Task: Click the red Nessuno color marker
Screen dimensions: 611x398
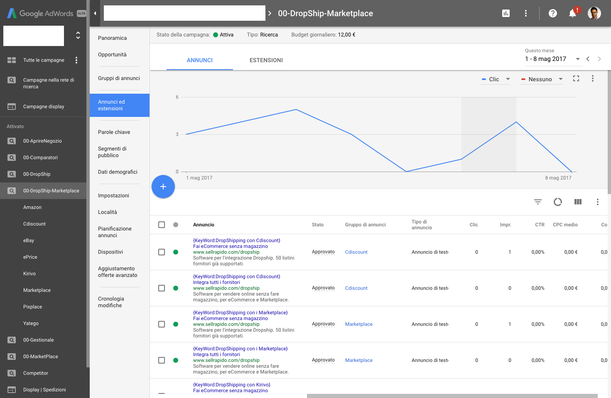Action: click(x=523, y=79)
